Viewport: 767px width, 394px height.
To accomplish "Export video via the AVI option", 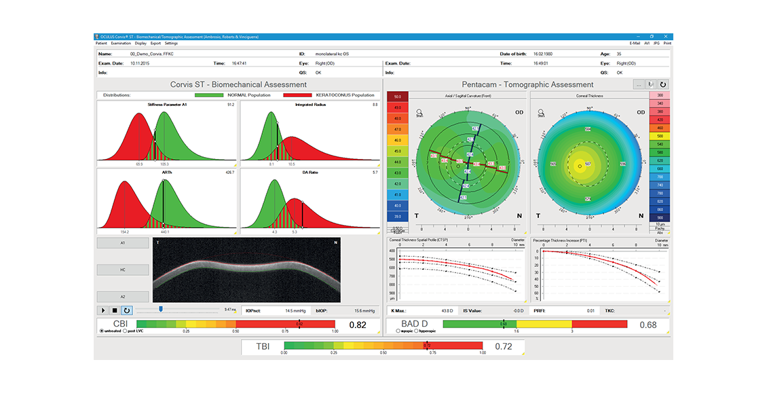I will tap(647, 43).
